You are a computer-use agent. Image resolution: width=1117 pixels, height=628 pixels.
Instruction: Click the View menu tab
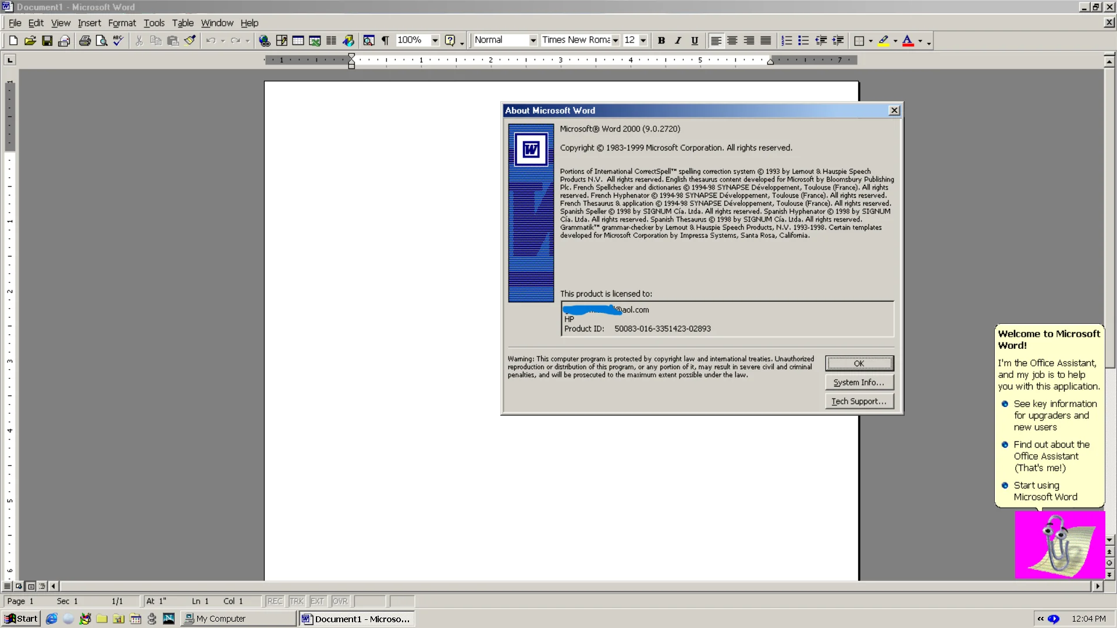coord(61,22)
